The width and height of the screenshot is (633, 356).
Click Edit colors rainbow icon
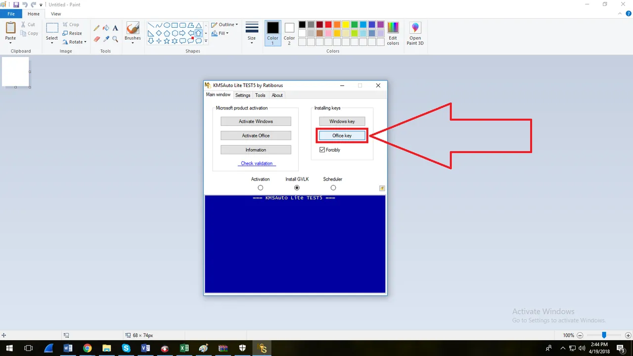[x=393, y=28]
